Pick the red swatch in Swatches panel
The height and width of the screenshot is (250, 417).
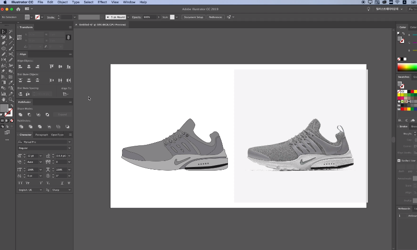tap(412, 92)
